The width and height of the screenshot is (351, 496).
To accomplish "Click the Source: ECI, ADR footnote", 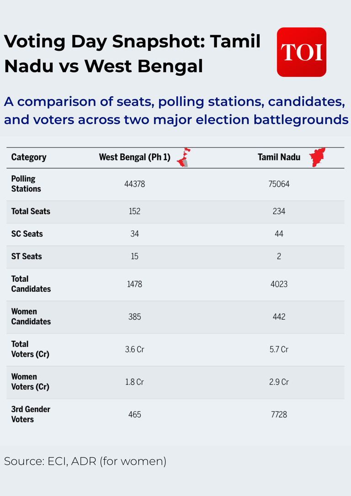I will pos(85,461).
